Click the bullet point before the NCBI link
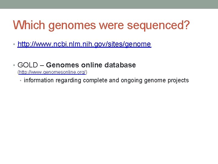This screenshot has height=164, width=218. click(15, 45)
